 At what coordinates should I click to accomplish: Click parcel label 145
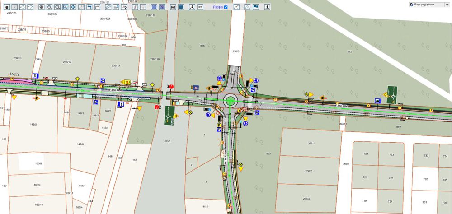[135, 160]
